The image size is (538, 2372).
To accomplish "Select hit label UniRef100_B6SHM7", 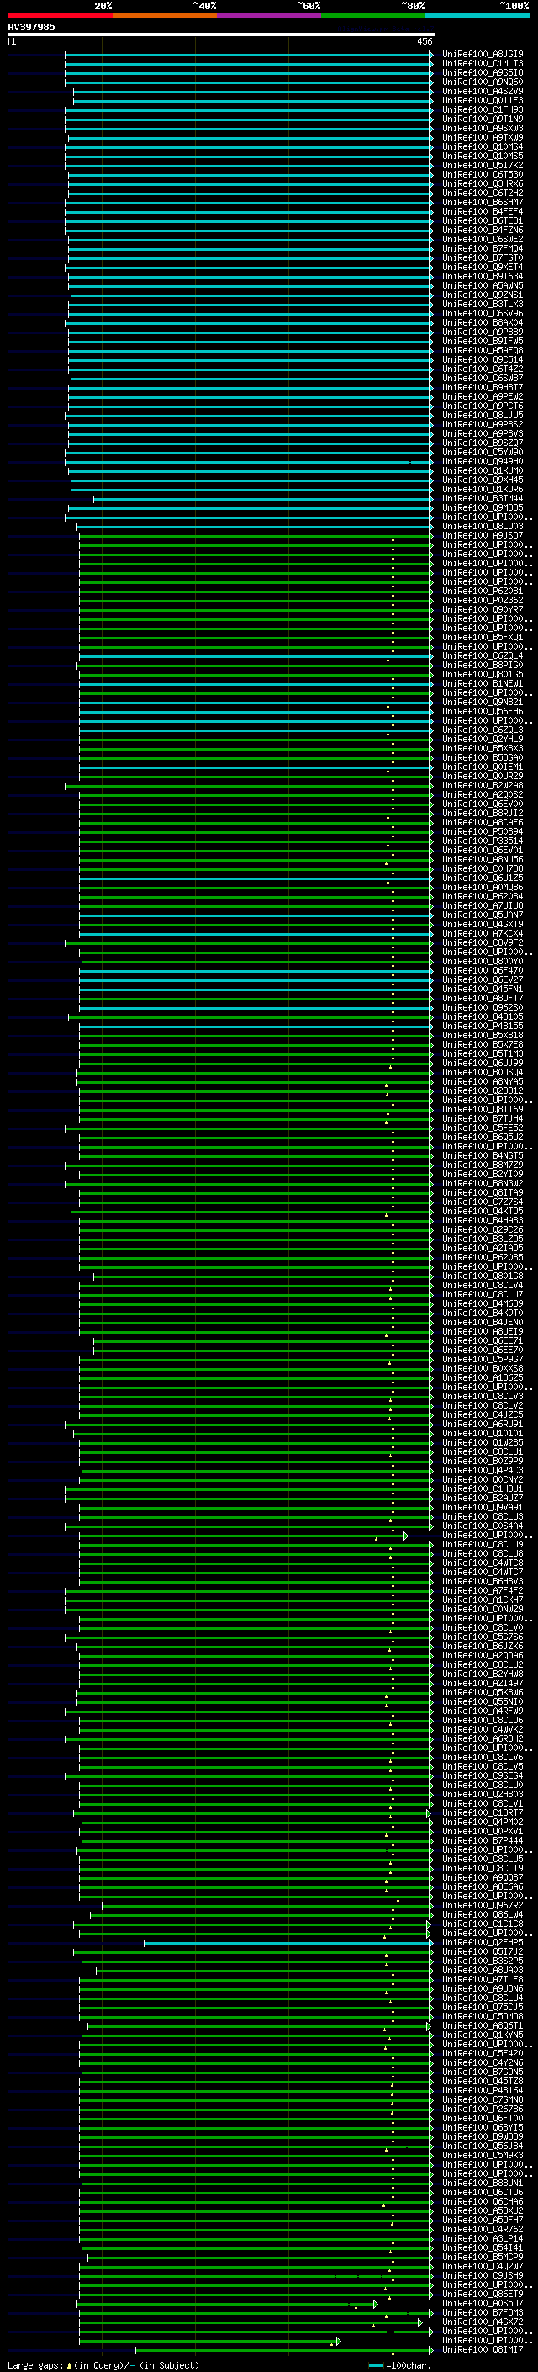I will [x=483, y=203].
